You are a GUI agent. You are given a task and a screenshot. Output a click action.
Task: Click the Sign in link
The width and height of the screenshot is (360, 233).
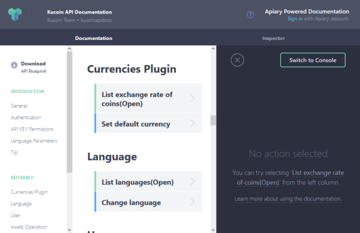click(295, 19)
